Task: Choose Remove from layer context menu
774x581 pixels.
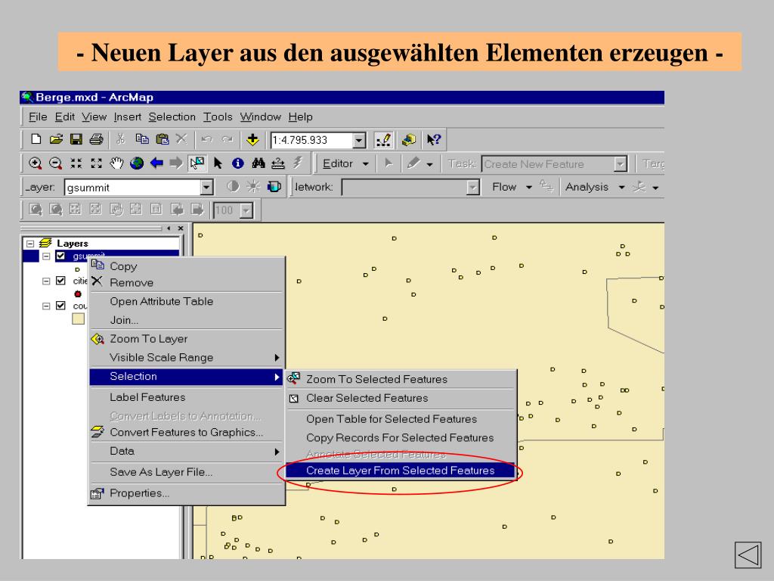Action: point(186,283)
